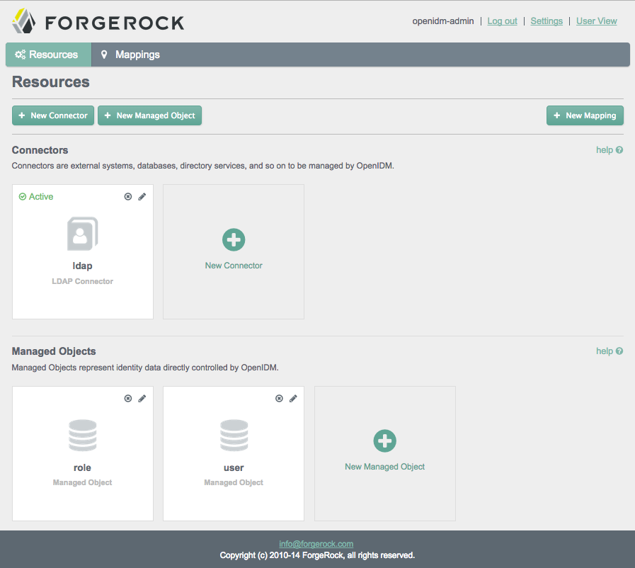Screen dimensions: 635x568
Task: Edit the role managed object pencil icon
Action: coord(142,398)
